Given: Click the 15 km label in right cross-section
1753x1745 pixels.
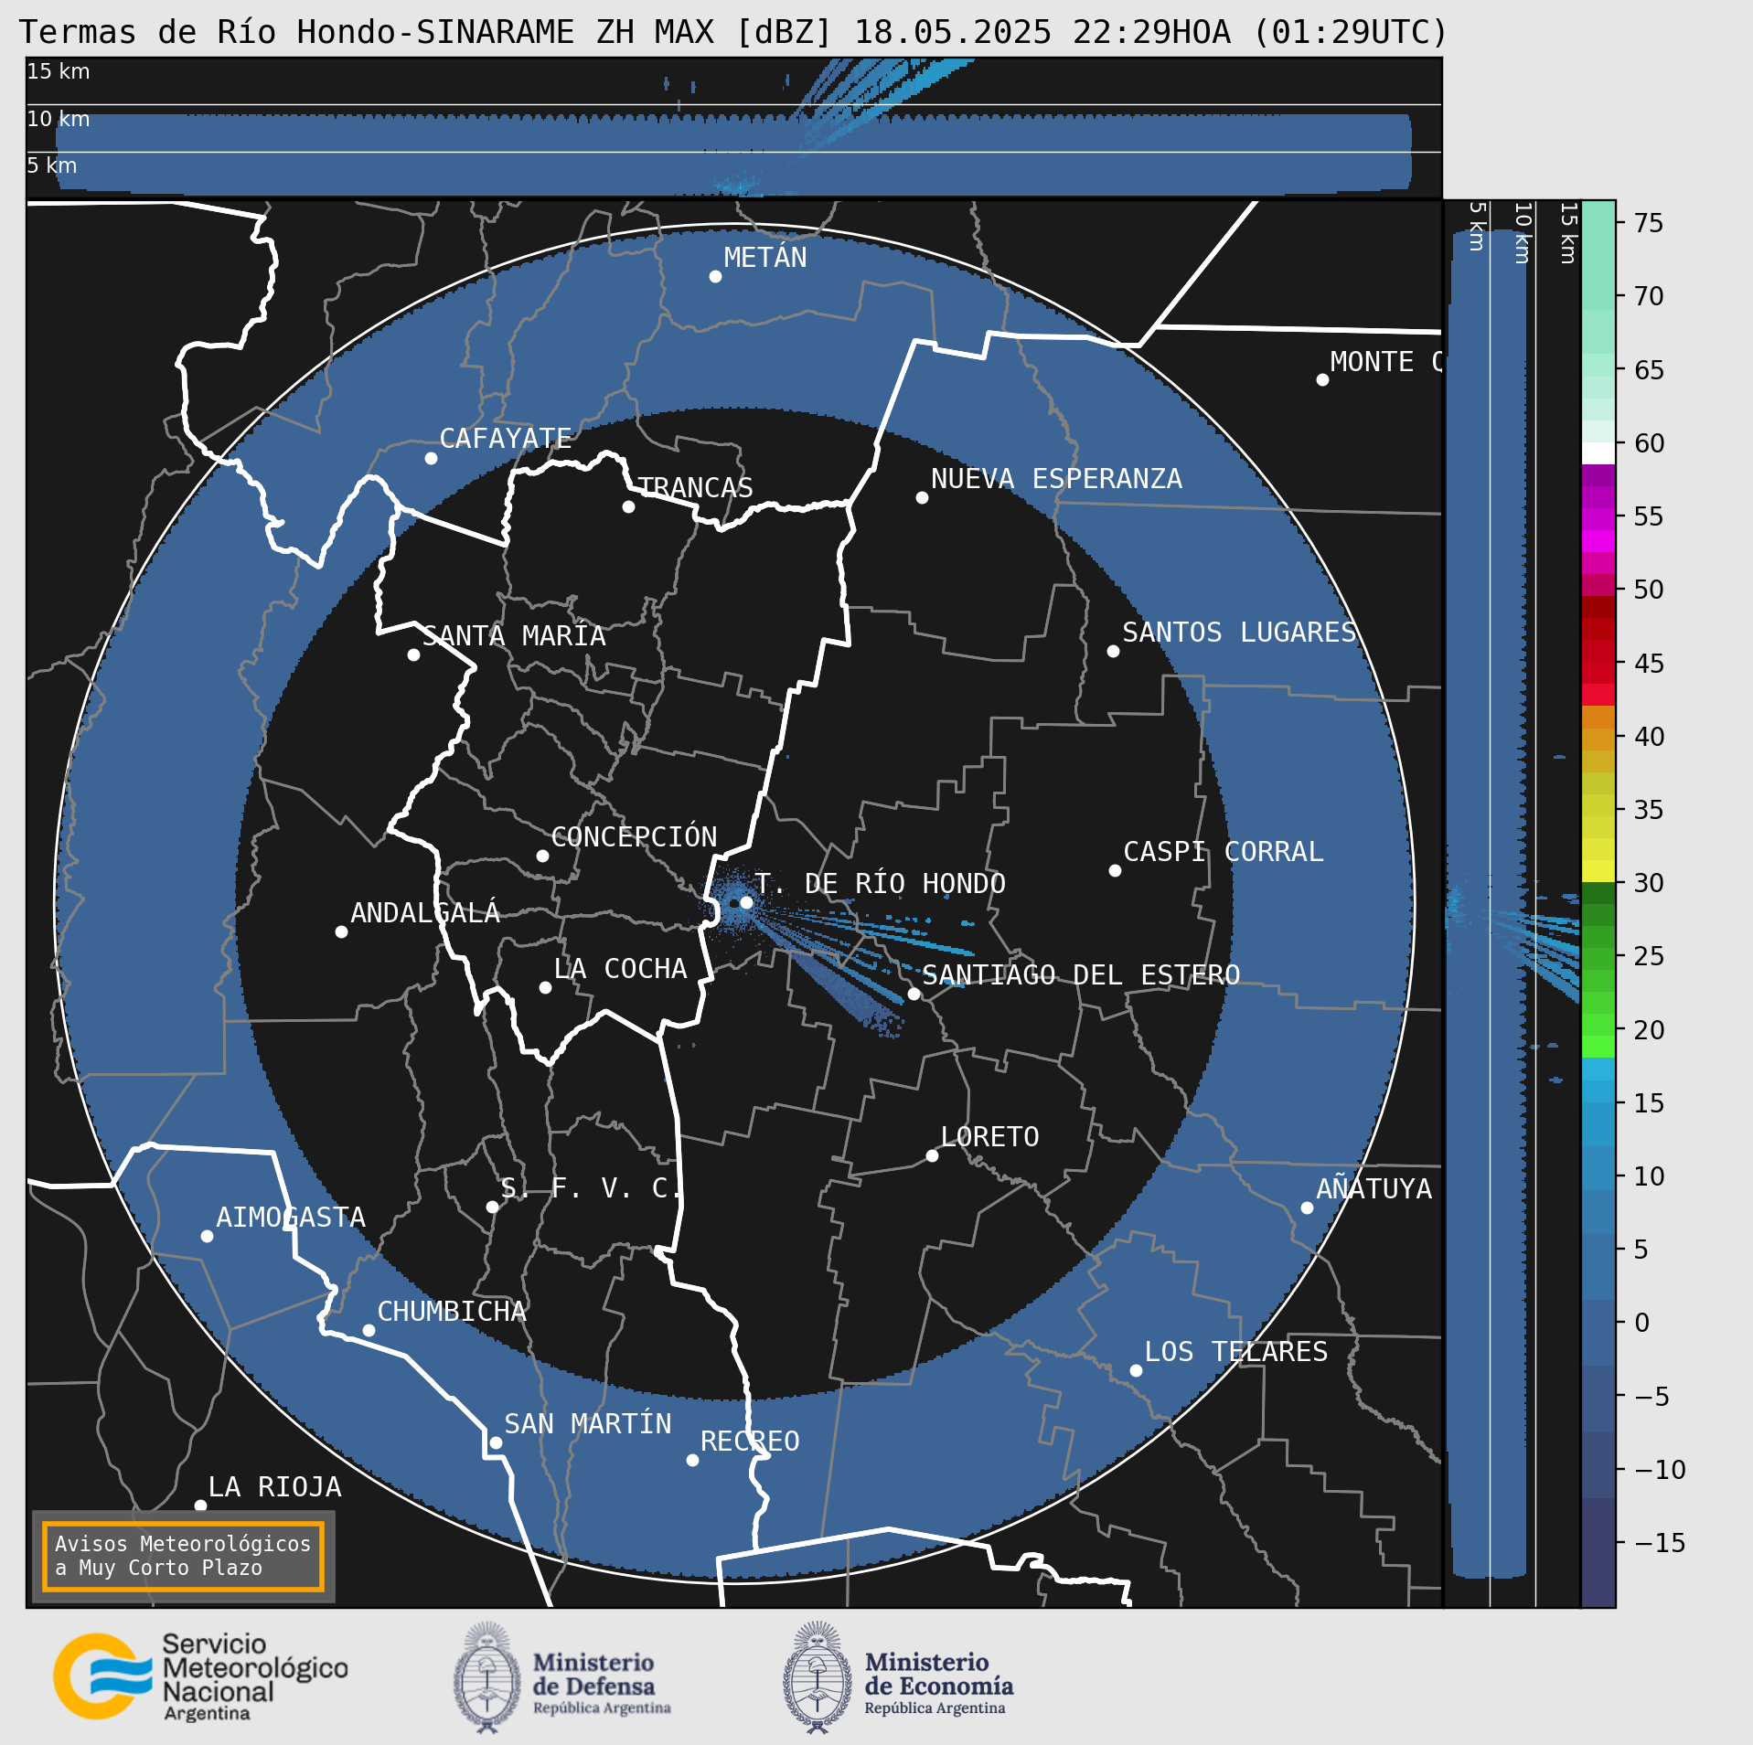Looking at the screenshot, I should [1567, 234].
